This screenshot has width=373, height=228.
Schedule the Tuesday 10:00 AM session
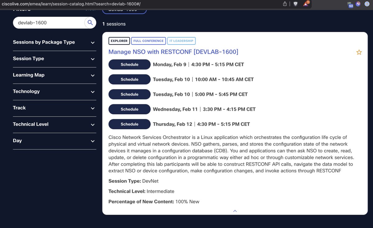point(129,79)
